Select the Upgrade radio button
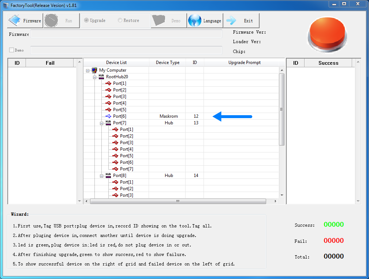 point(86,20)
